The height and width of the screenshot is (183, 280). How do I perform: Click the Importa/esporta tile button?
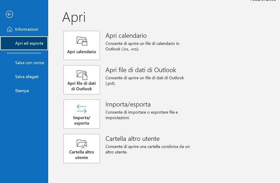pos(82,114)
